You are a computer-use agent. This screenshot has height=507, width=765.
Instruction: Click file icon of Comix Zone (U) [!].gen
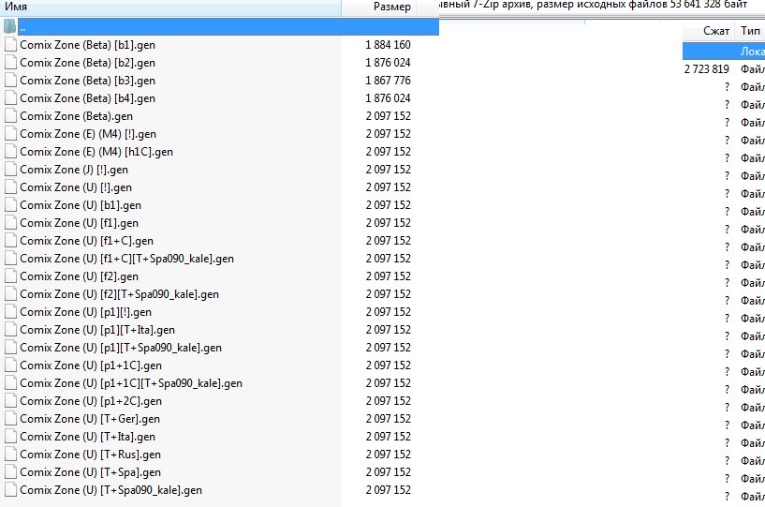coord(10,187)
